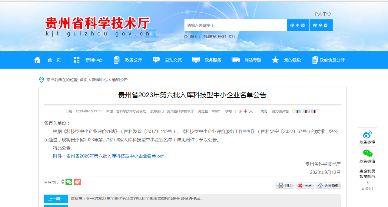Image resolution: width=388 pixels, height=207 pixels.
Task: Click the 政务微博 Weibo icon in sidebar
Action: tap(367, 134)
